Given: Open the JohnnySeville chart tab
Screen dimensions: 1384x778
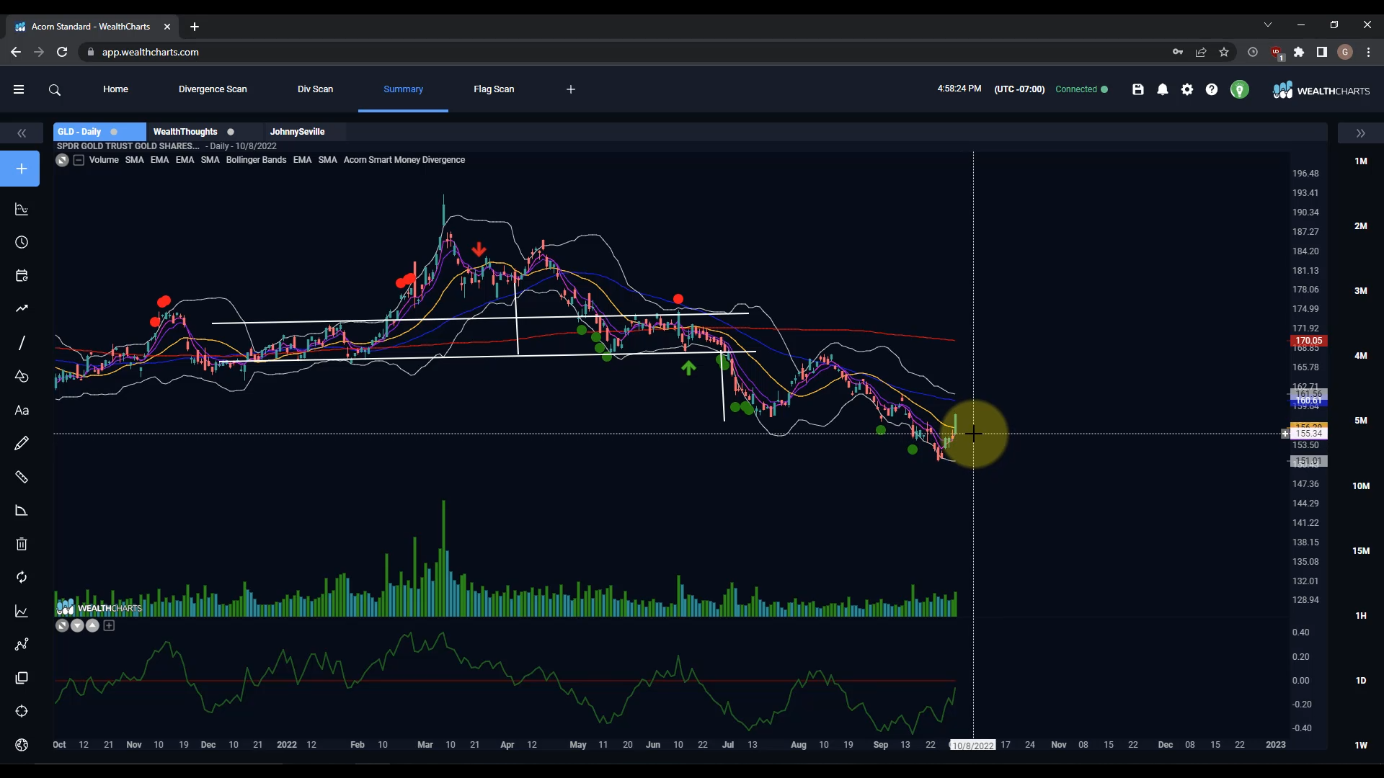Looking at the screenshot, I should [x=297, y=132].
